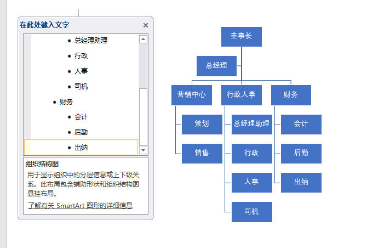
Task: Select highlighted 出纳 bullet in text pane
Action: 81,148
